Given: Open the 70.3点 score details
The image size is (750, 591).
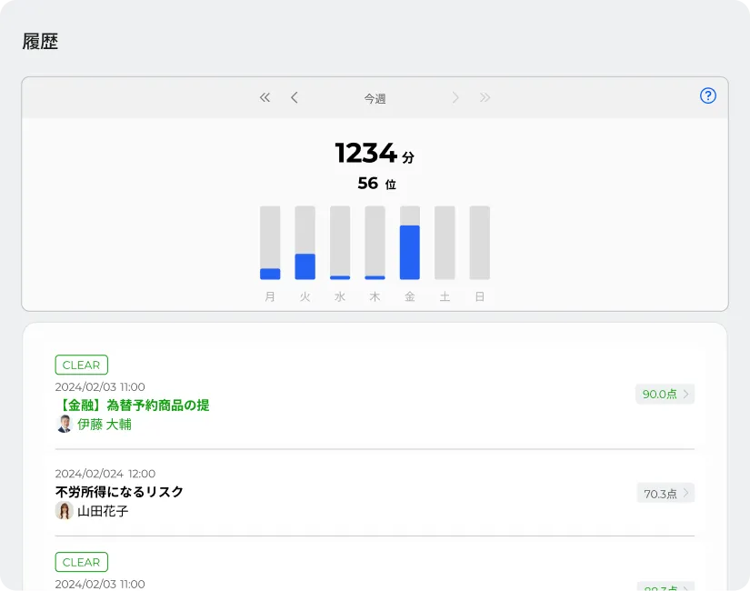Looking at the screenshot, I should pyautogui.click(x=665, y=493).
